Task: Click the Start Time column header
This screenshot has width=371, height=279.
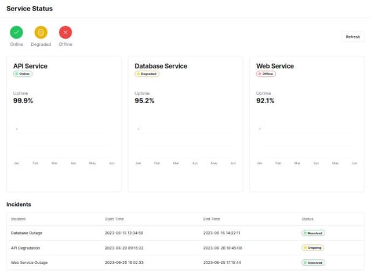Action: [114, 219]
